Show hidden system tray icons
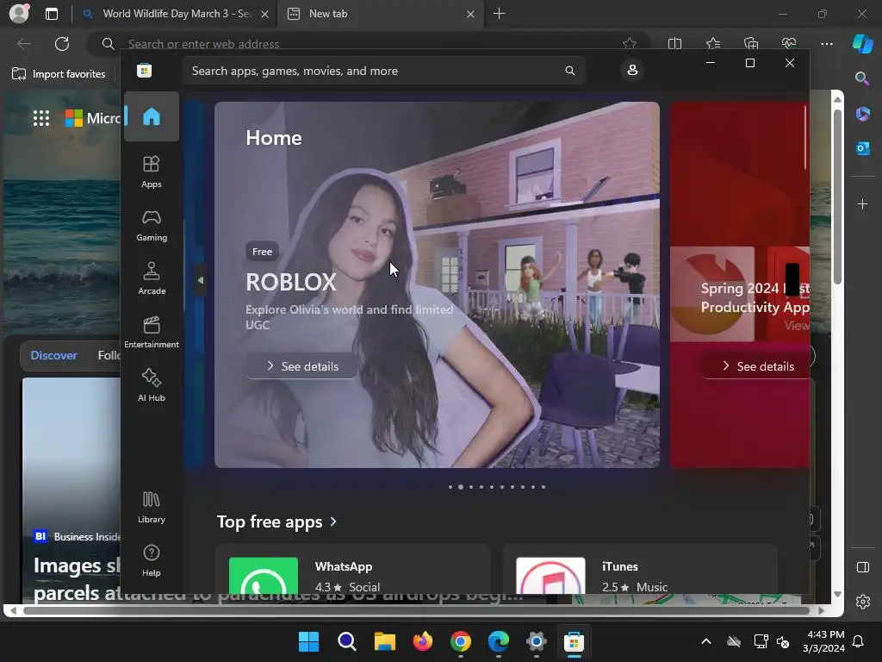This screenshot has width=882, height=662. (706, 641)
